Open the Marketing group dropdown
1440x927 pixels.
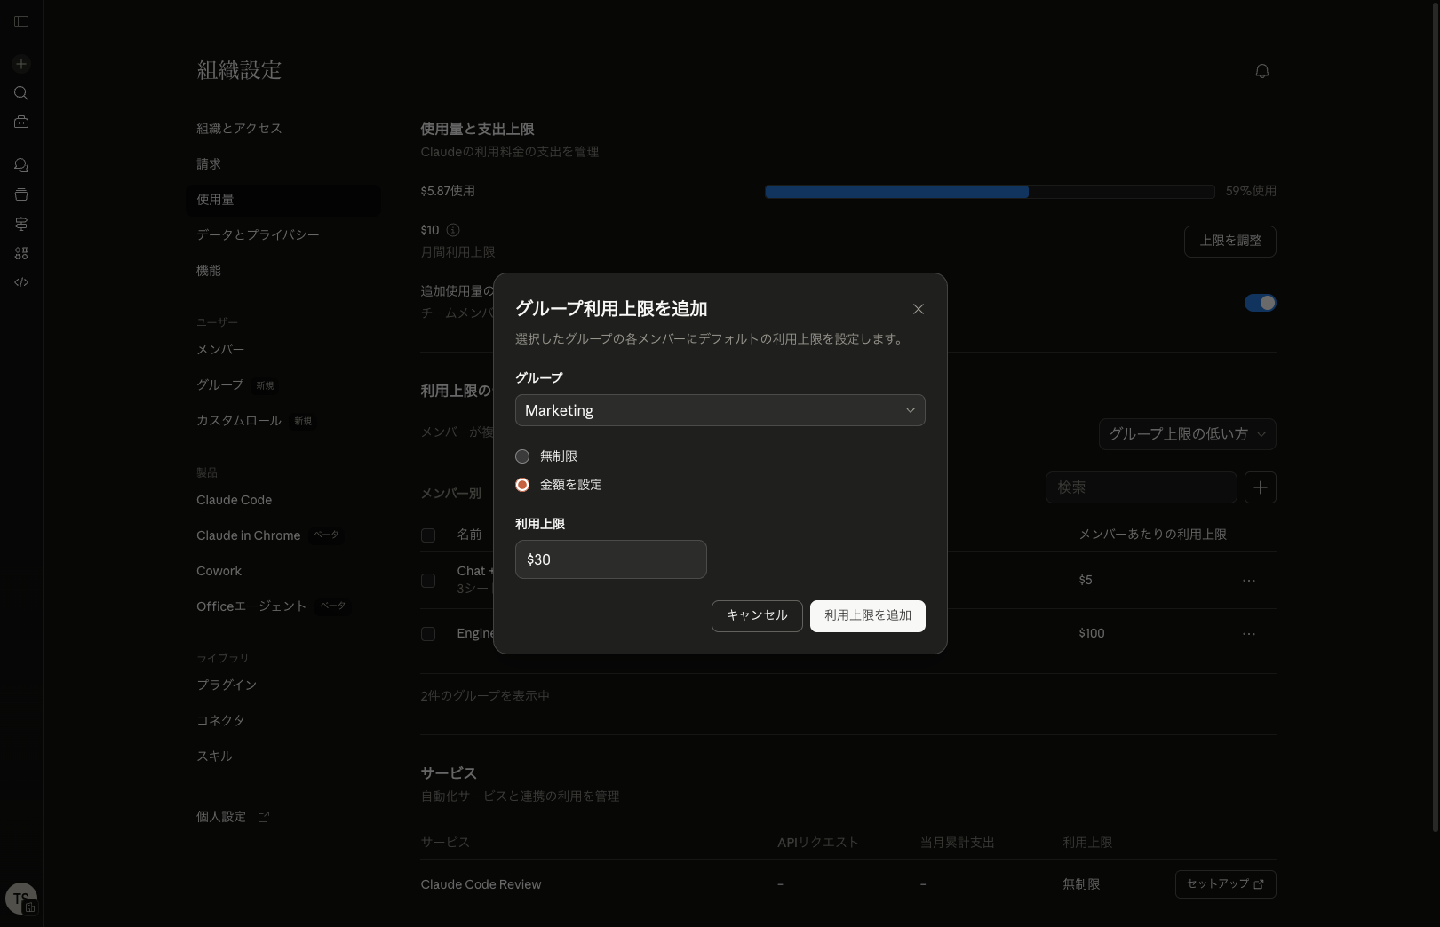tap(720, 410)
